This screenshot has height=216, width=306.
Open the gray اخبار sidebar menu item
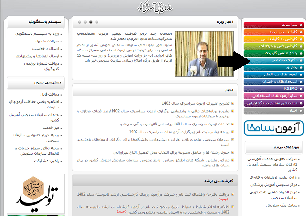274,111
